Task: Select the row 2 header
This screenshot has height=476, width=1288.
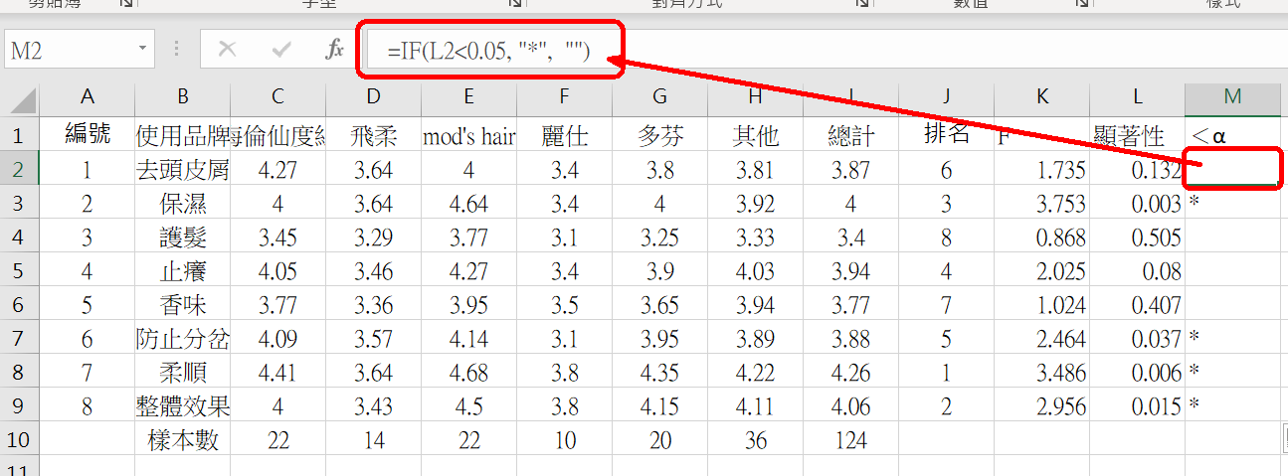Action: pos(20,170)
